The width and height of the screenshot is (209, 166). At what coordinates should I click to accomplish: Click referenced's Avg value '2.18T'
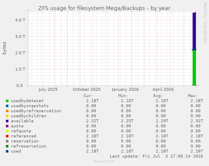pyautogui.click(x=162, y=136)
